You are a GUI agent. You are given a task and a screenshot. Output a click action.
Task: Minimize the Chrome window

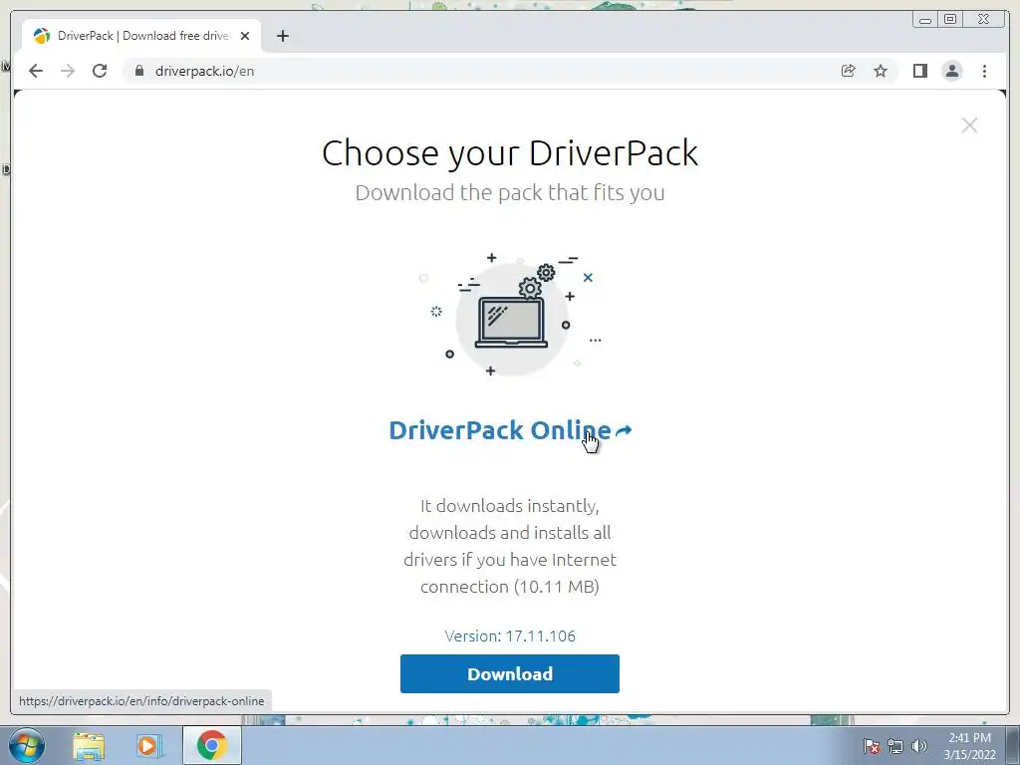point(925,20)
